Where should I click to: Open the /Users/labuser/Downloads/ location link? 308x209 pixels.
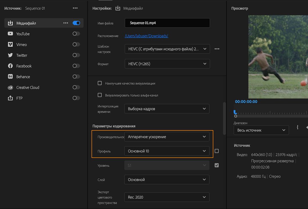(147, 36)
